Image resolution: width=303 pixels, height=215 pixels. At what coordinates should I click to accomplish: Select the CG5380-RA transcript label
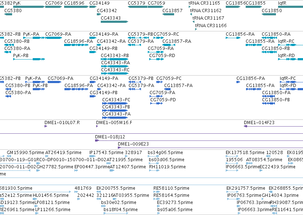[x=17, y=48]
